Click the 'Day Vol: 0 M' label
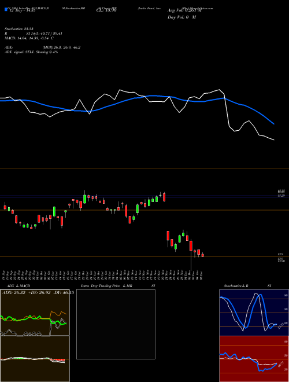This screenshot has width=289, height=382. (181, 17)
